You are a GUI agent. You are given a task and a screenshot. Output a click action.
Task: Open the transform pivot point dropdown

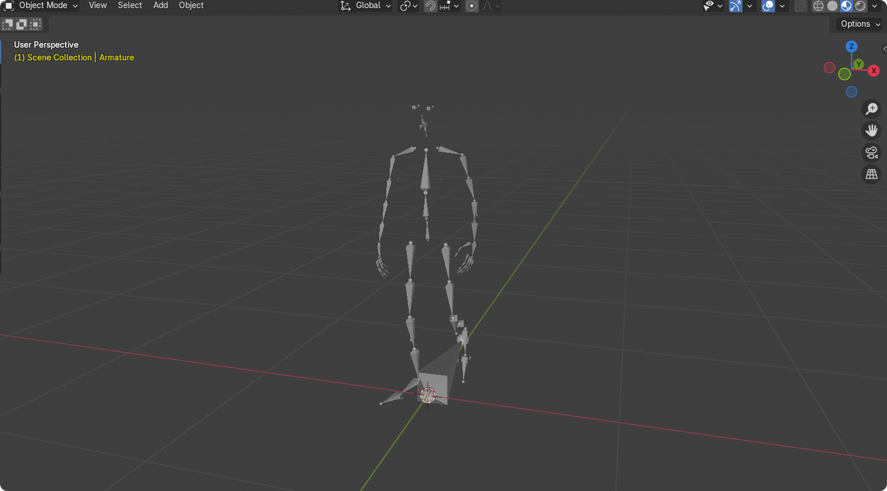(x=409, y=6)
